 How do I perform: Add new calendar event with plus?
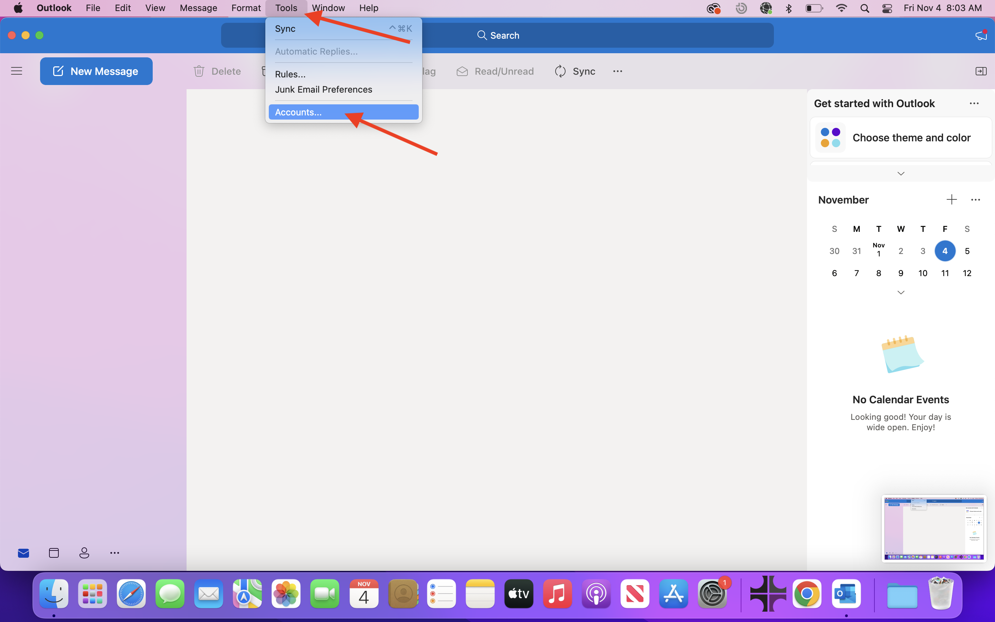tap(951, 200)
